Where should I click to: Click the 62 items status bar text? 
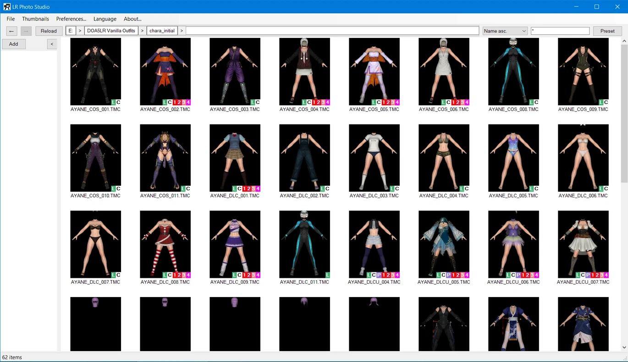pyautogui.click(x=12, y=357)
